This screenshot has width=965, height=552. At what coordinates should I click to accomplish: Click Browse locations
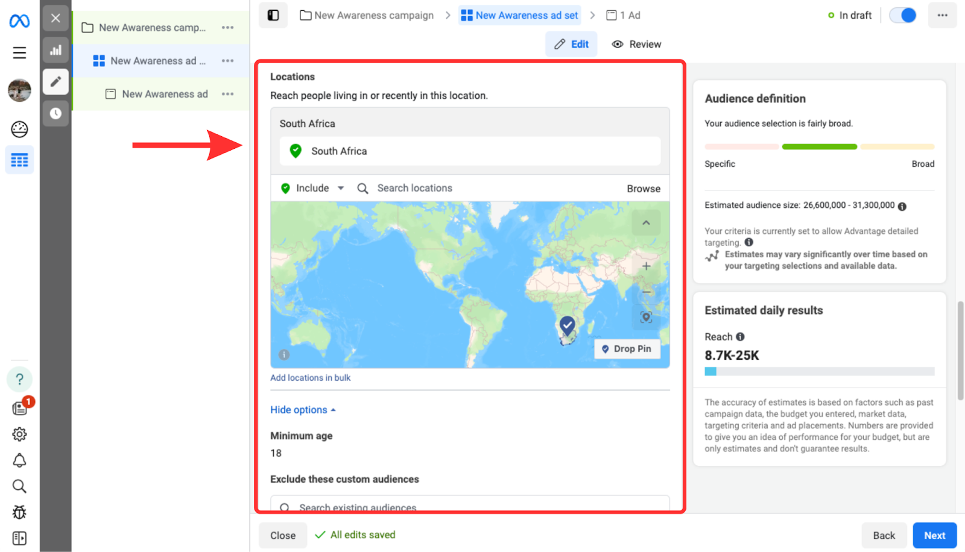(x=644, y=189)
